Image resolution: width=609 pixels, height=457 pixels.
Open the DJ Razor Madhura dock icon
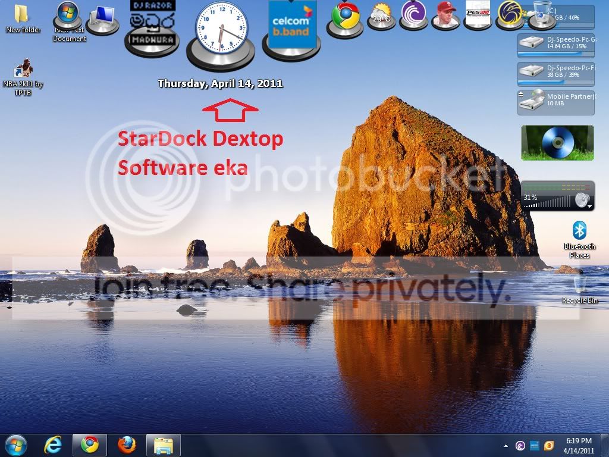click(x=152, y=23)
